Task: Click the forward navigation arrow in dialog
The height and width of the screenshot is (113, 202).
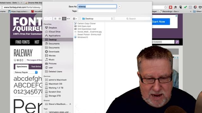Action: point(50,19)
